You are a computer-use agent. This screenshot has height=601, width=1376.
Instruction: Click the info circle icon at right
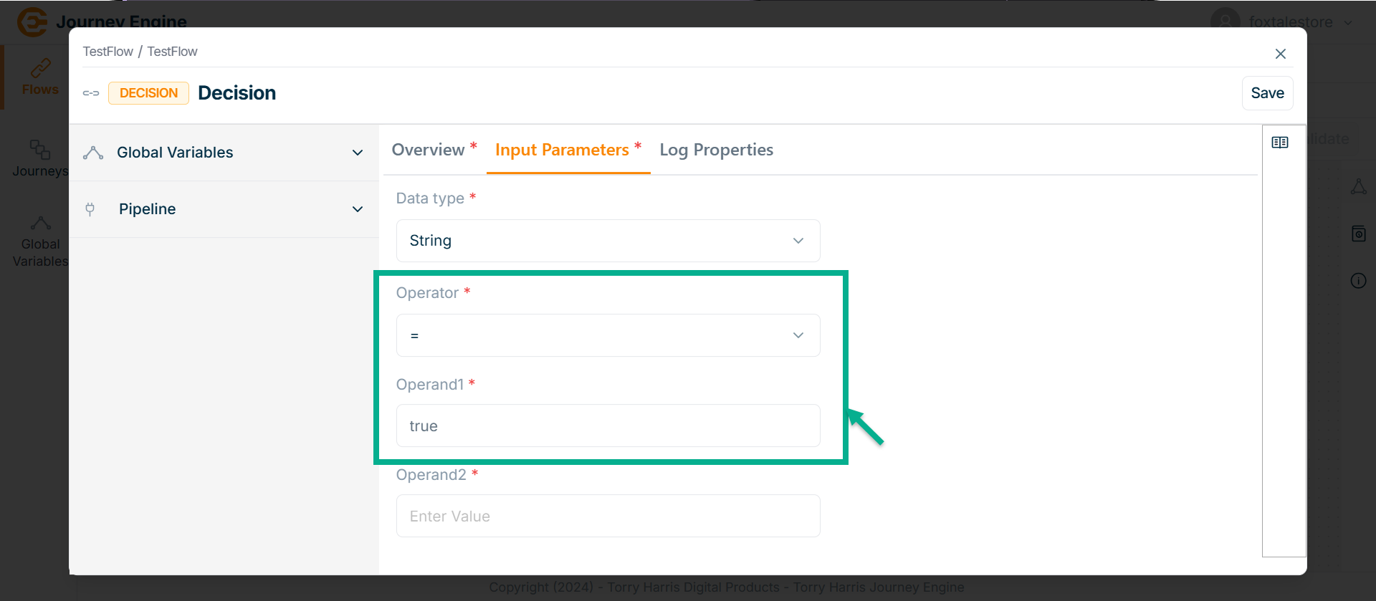[x=1358, y=281]
